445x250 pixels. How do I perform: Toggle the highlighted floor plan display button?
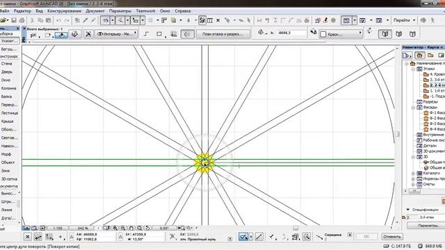coord(346,20)
